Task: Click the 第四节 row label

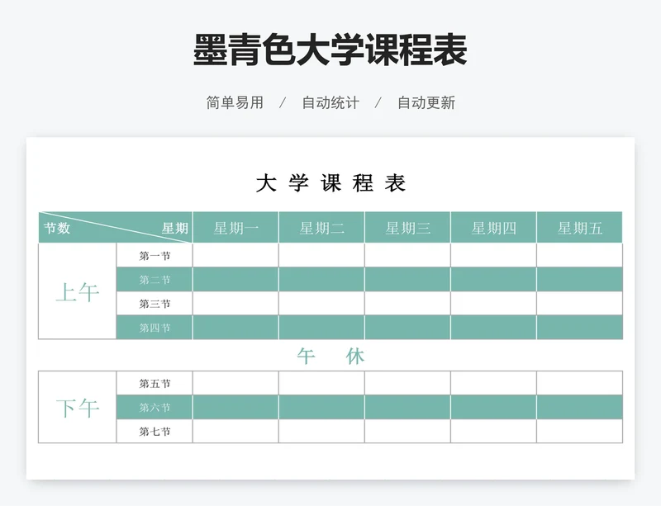Action: pyautogui.click(x=155, y=328)
